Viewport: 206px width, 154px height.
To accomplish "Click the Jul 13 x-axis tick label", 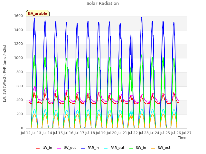I will (36, 133).
